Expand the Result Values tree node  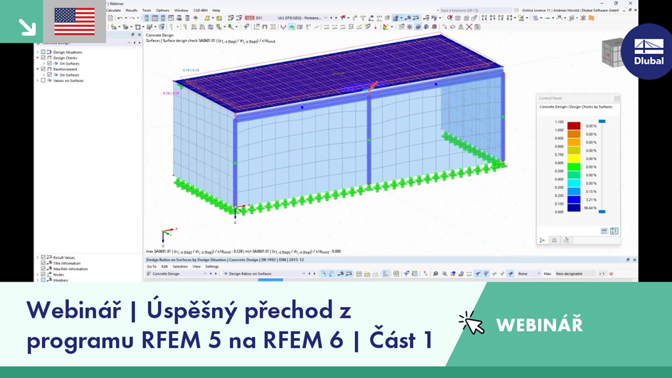(37, 257)
